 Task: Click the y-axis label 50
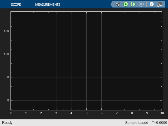pos(7,77)
